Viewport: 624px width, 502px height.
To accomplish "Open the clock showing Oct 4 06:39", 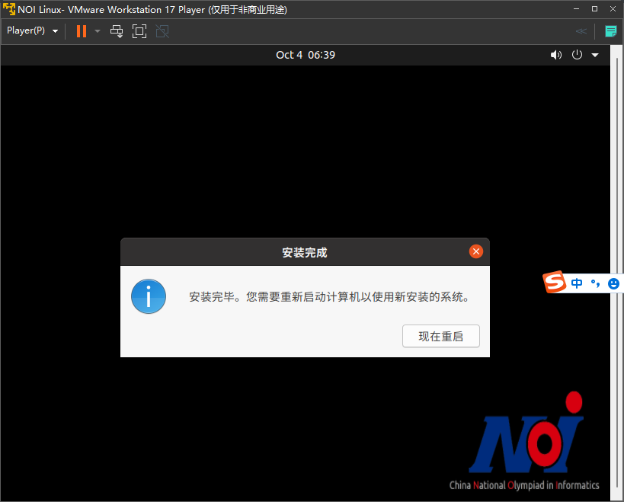I will point(306,55).
